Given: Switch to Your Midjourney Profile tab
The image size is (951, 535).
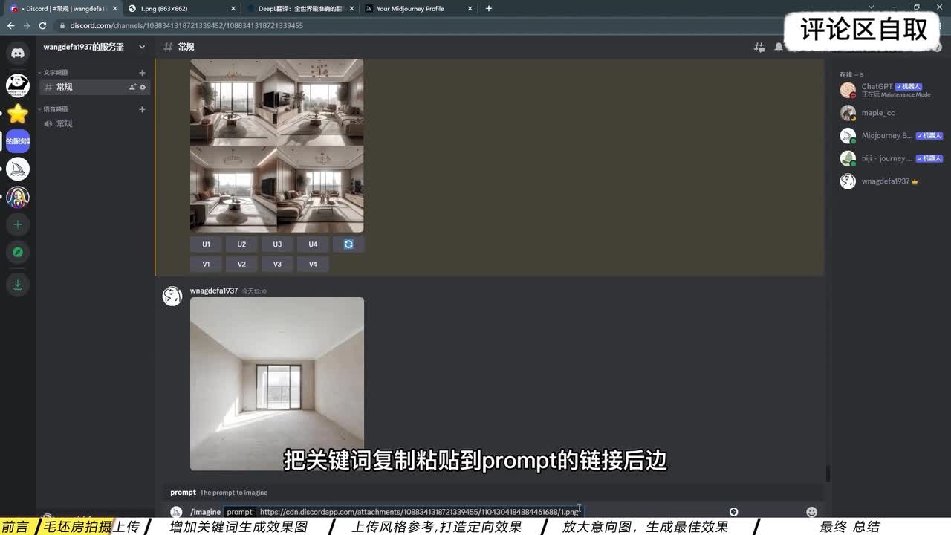Looking at the screenshot, I should [x=416, y=8].
